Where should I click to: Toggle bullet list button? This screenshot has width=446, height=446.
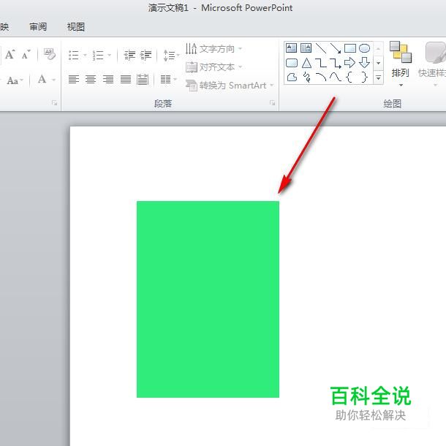point(74,55)
